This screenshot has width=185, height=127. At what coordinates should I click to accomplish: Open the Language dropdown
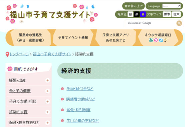pos(171,6)
